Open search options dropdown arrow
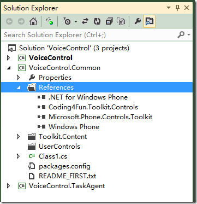 189,34
